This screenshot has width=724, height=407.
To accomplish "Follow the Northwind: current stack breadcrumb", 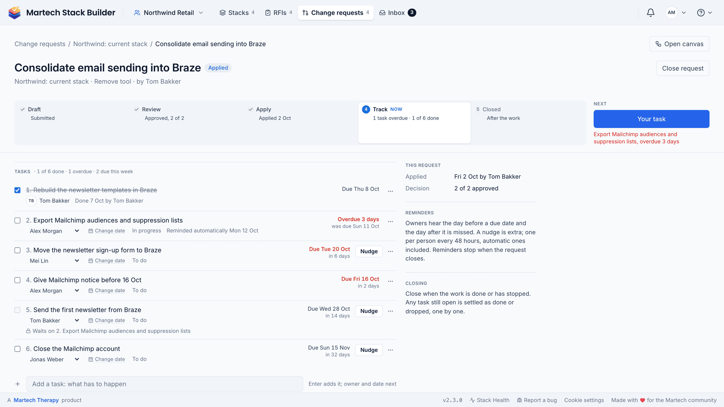I will [110, 44].
